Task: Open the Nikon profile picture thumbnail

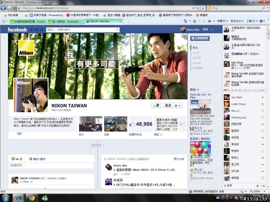Action: click(x=31, y=95)
